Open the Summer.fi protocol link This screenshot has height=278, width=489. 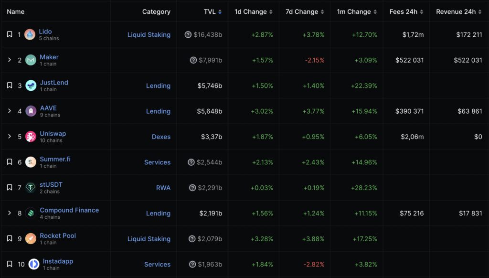click(55, 159)
